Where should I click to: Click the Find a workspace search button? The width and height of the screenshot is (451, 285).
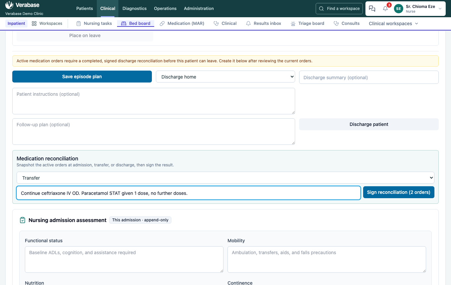coord(339,9)
